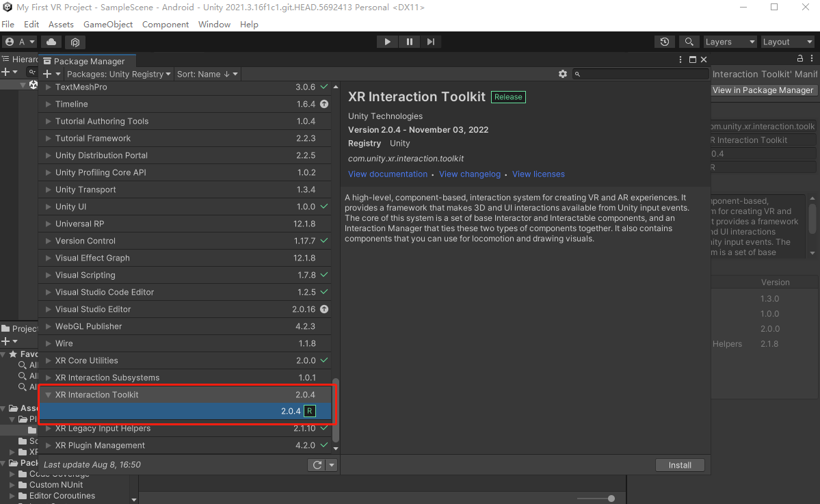
Task: Open the Sort: Name dropdown
Action: click(x=207, y=74)
